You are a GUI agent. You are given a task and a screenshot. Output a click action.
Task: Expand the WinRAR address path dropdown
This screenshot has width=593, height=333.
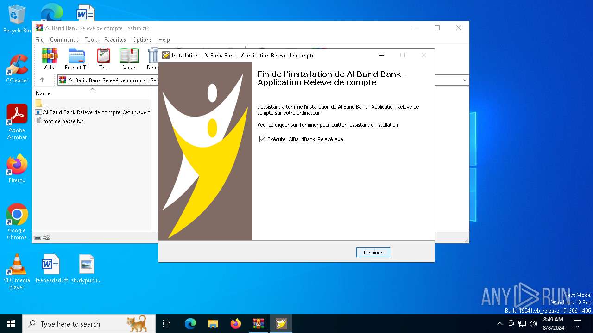(465, 80)
